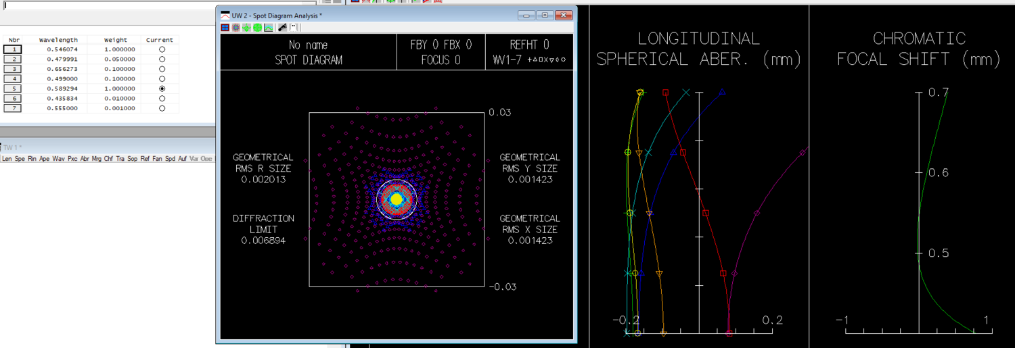The width and height of the screenshot is (1015, 348).
Task: Click the UW 2 window title-bar icon
Action: (226, 15)
